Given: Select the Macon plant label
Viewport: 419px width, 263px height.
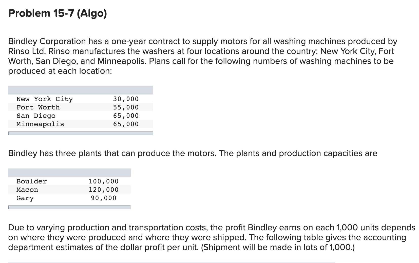Looking at the screenshot, I should coord(27,190).
